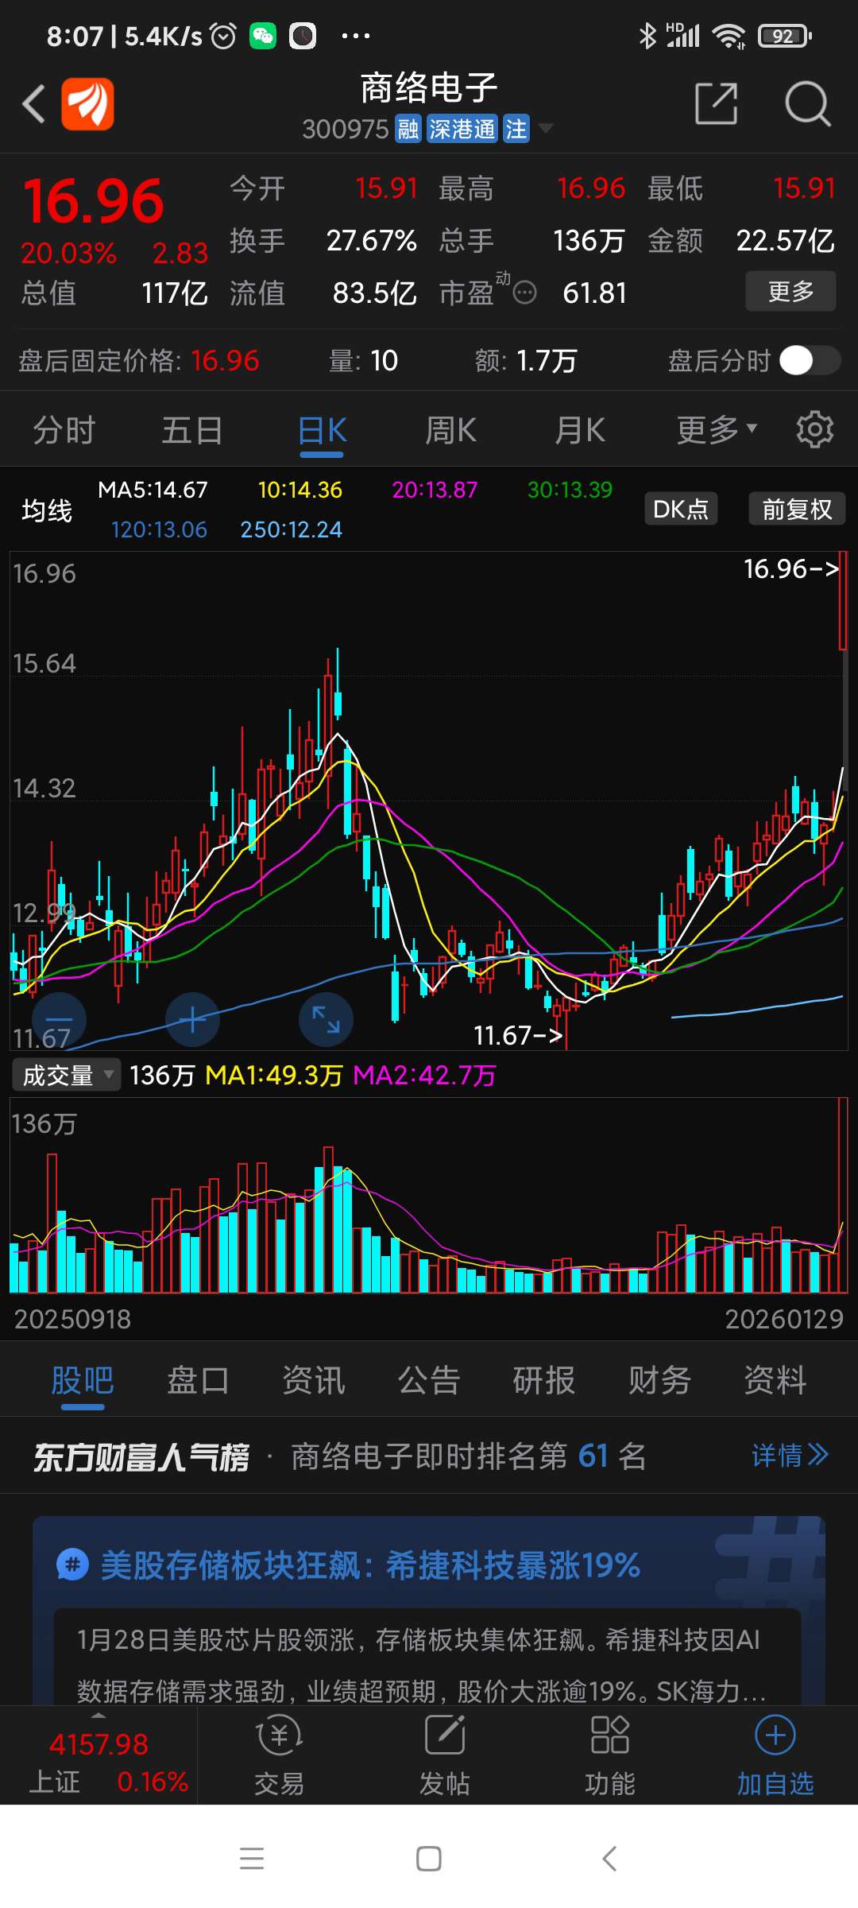Screen dimensions: 858x1908
Task: Tap the news summary text 1月28日美股芯片股领涨
Action: (422, 1665)
